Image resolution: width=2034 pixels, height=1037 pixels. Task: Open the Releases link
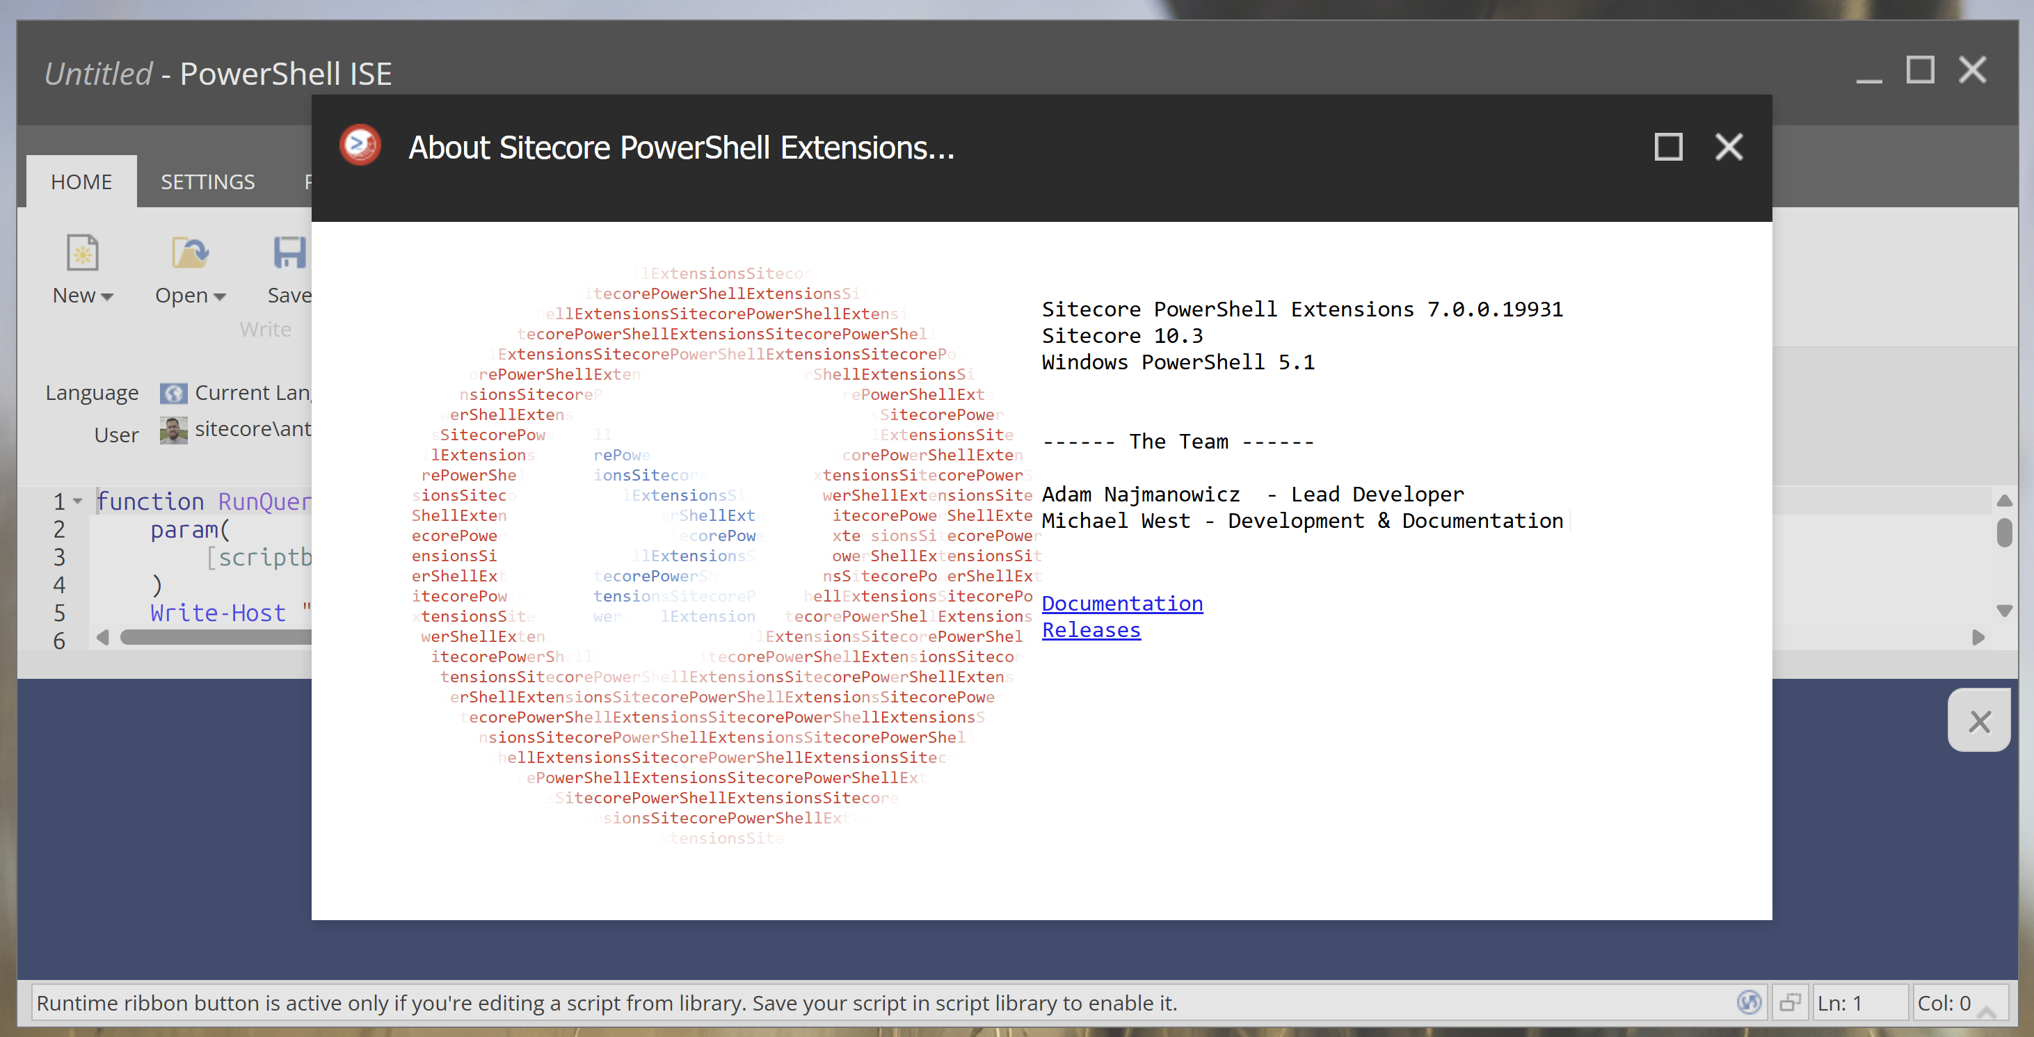tap(1091, 629)
